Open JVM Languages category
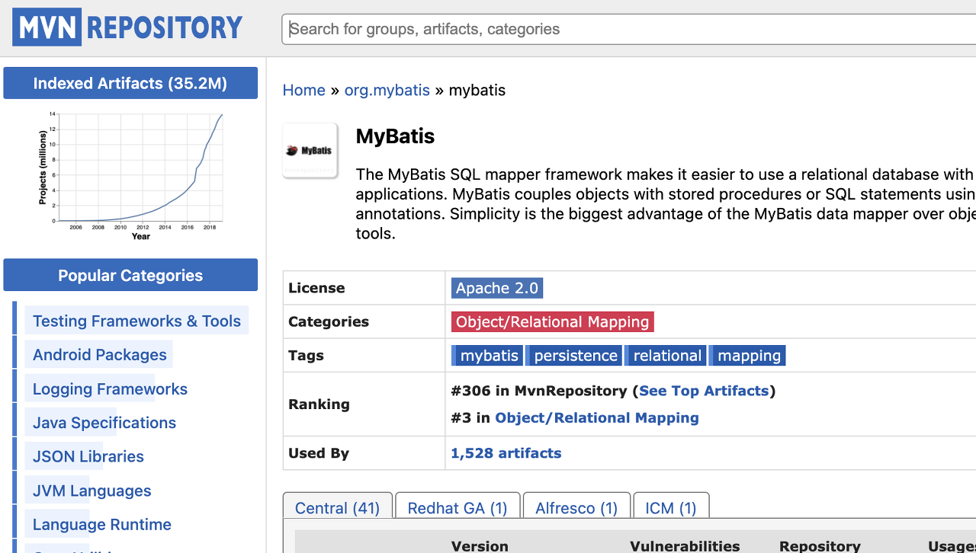Viewport: 976px width, 553px height. coord(91,491)
